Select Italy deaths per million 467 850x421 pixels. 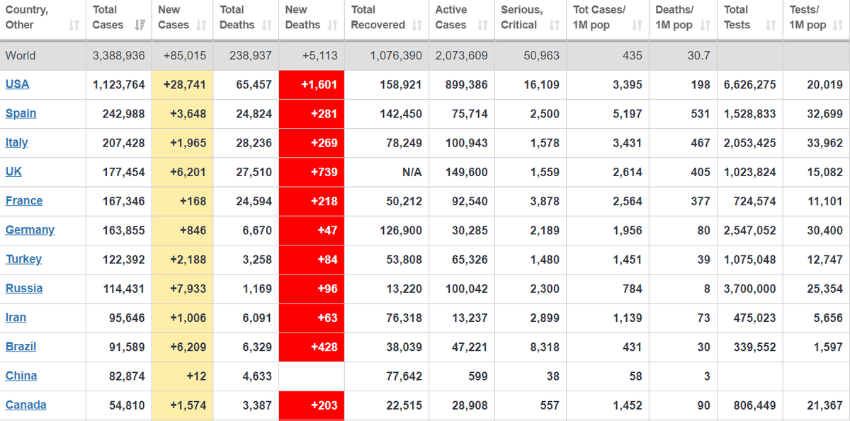pos(701,142)
